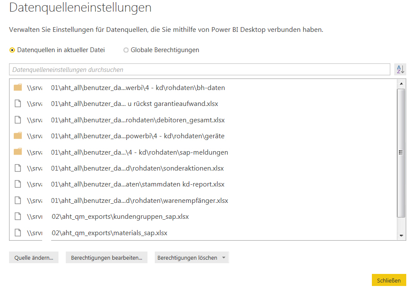Image resolution: width=414 pixels, height=289 pixels.
Task: Select Globale Berechtigungen radio button
Action: click(x=126, y=50)
